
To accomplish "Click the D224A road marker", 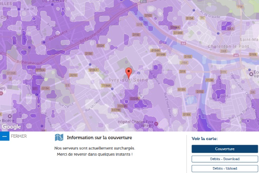I will (135, 99).
